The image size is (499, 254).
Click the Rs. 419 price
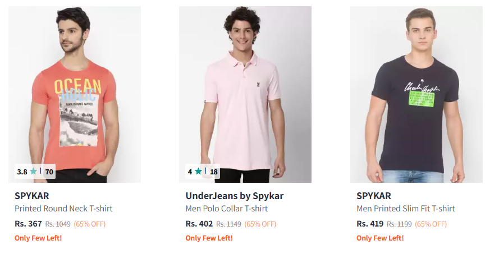(x=370, y=224)
